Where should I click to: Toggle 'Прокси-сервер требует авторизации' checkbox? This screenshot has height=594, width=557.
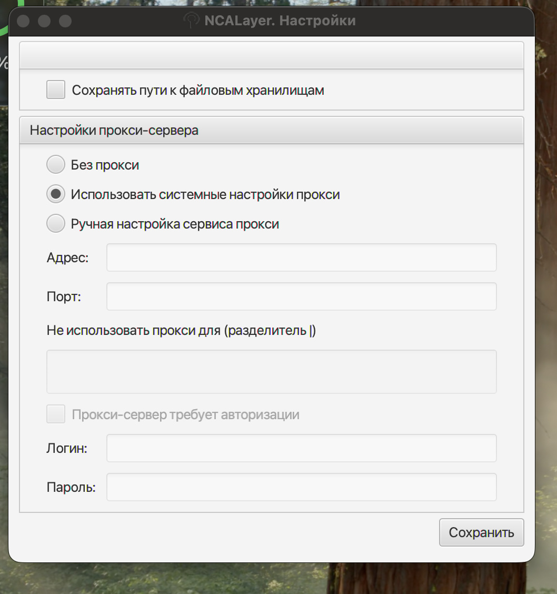[x=56, y=414]
